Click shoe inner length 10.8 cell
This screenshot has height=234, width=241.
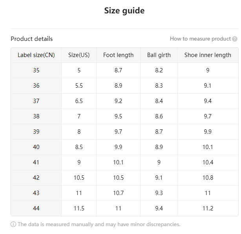[x=208, y=178]
